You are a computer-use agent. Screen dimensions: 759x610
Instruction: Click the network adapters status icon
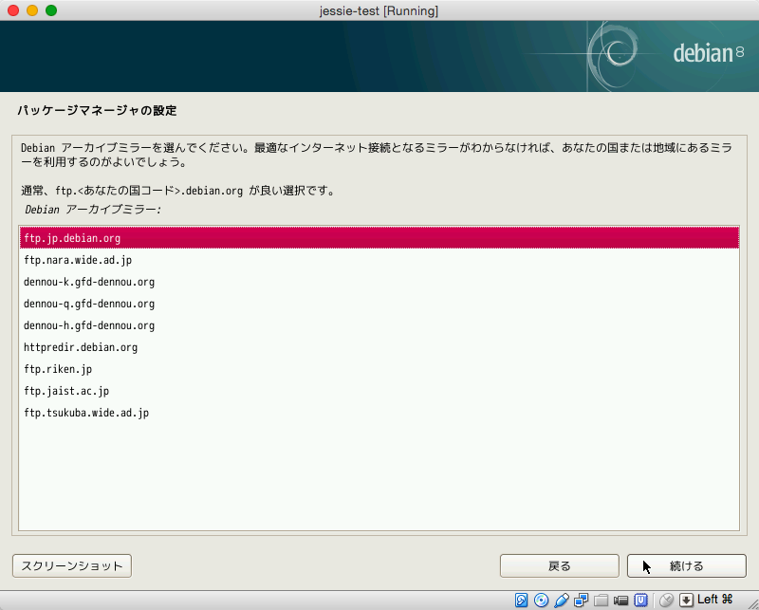click(x=581, y=600)
